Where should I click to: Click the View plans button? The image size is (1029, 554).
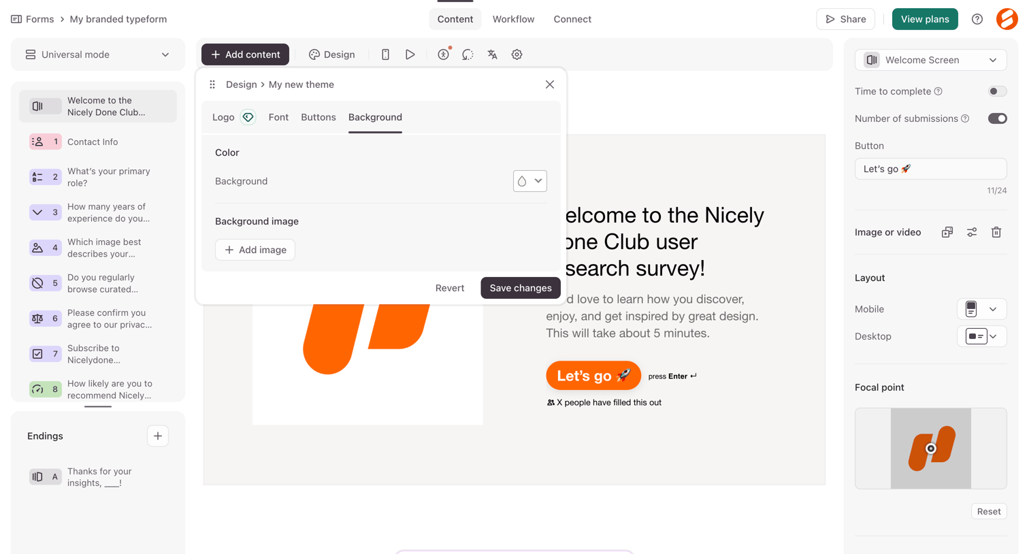(925, 19)
